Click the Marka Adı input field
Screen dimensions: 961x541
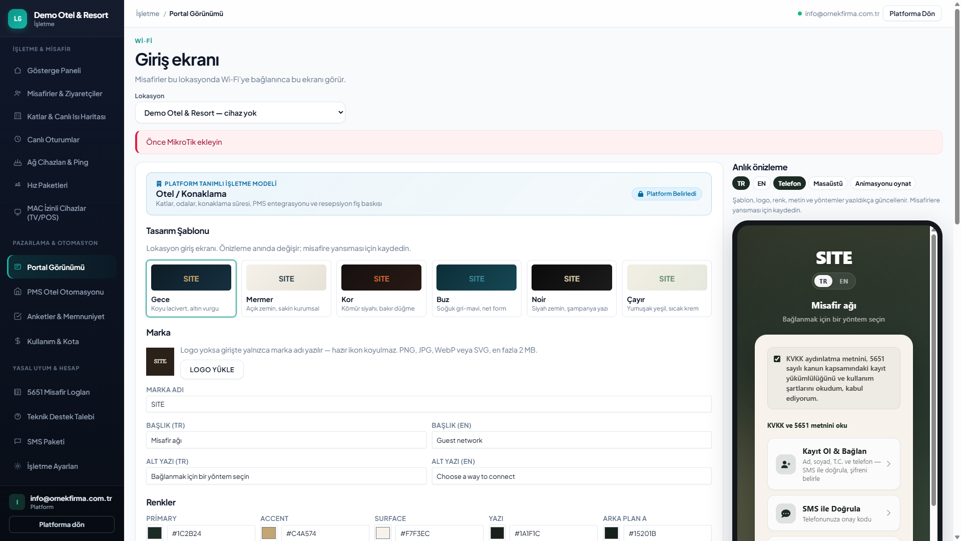click(x=429, y=404)
